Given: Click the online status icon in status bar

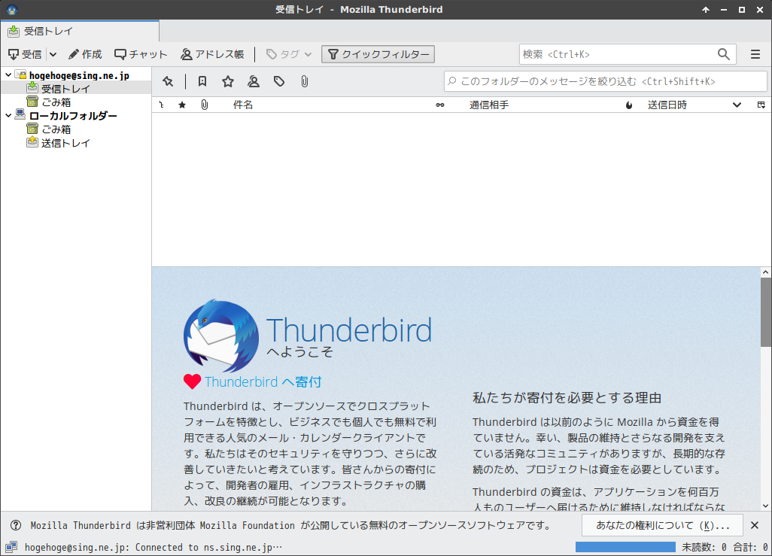Looking at the screenshot, I should [11, 547].
